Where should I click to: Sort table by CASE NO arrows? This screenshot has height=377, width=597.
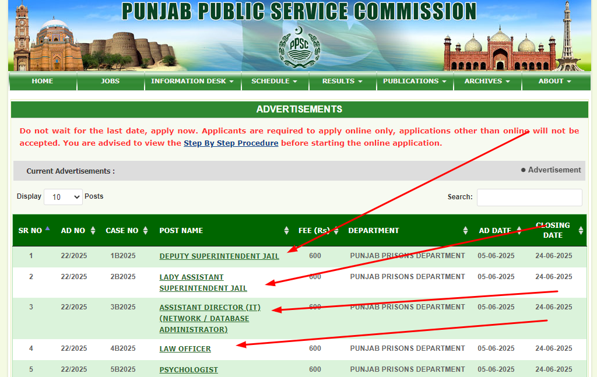(x=145, y=231)
